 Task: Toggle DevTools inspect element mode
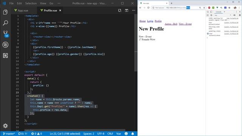coord(208,12)
